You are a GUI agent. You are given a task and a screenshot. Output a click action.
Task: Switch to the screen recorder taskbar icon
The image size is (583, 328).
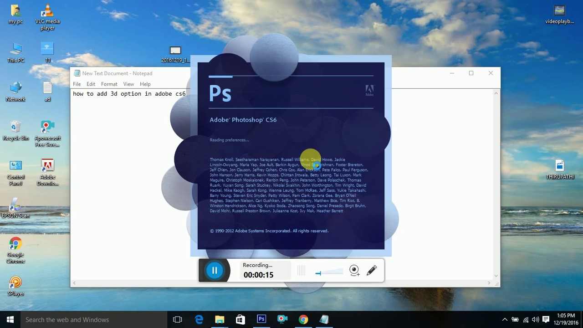(x=282, y=320)
